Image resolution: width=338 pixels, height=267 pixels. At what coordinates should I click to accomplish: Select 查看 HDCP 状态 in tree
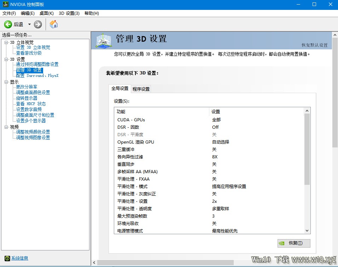pyautogui.click(x=31, y=104)
